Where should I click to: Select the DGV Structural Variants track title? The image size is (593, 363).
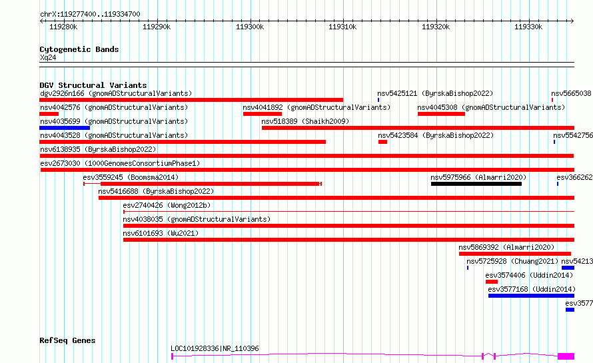[x=93, y=85]
